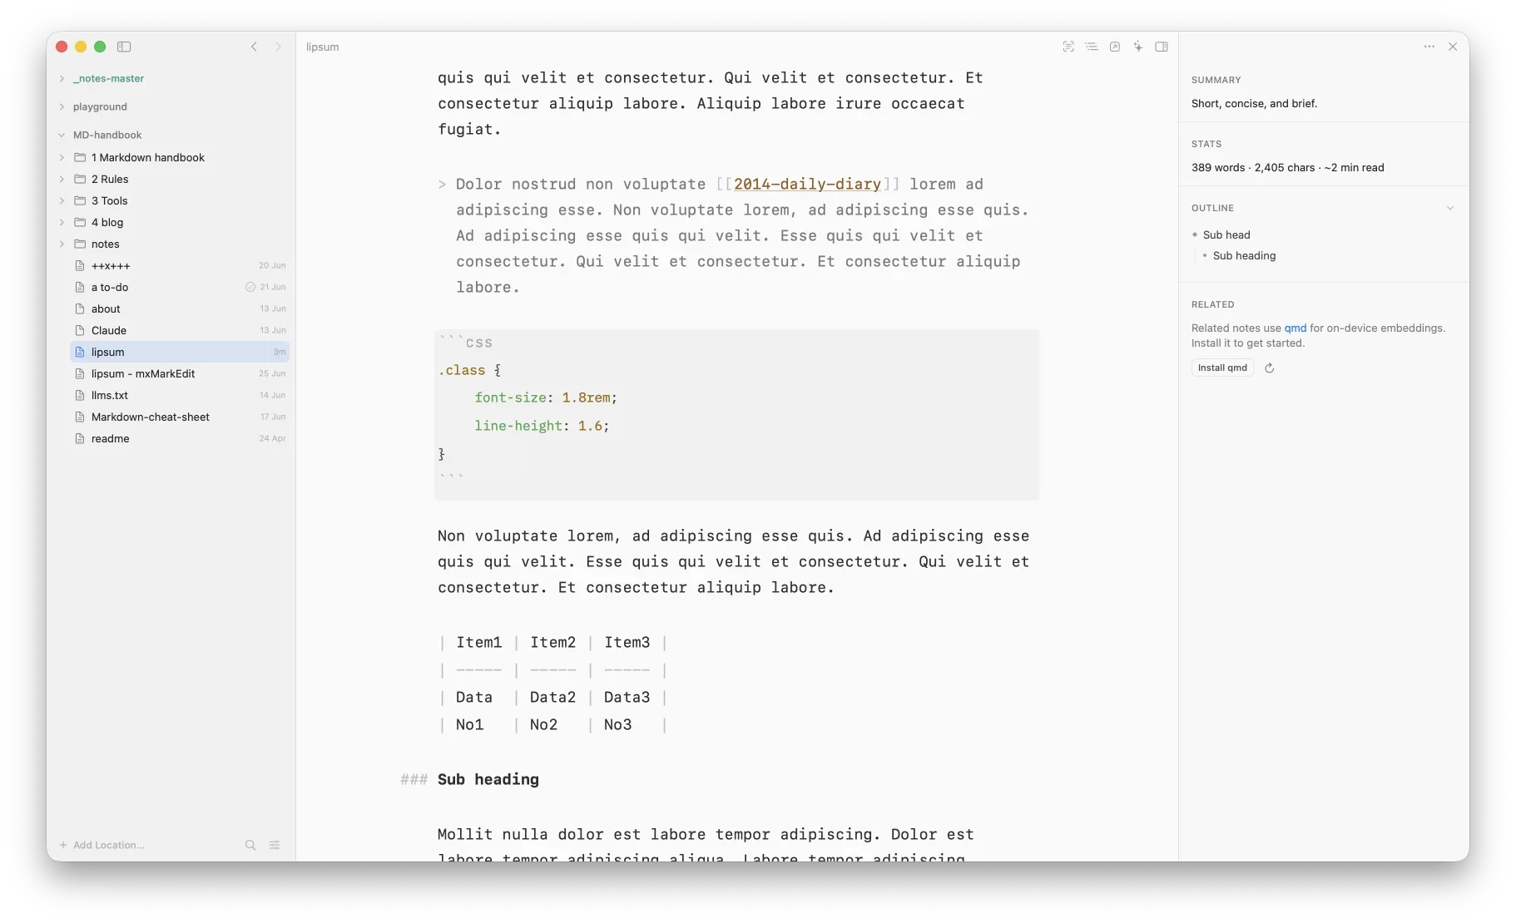1516x923 pixels.
Task: Click the Install qmd button
Action: (1222, 368)
